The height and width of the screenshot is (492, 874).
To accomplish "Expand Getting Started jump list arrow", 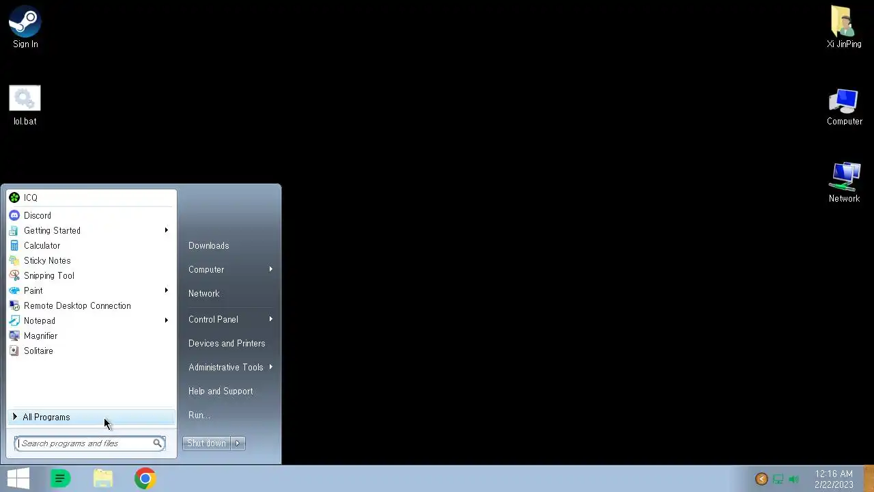I will pos(166,230).
